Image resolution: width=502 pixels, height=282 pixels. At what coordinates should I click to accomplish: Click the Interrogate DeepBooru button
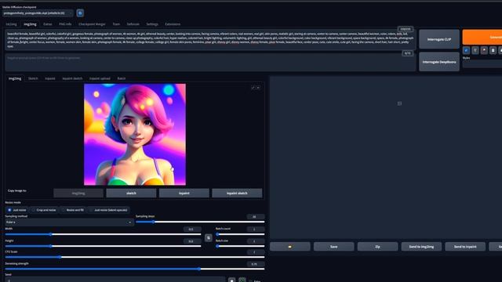click(439, 62)
